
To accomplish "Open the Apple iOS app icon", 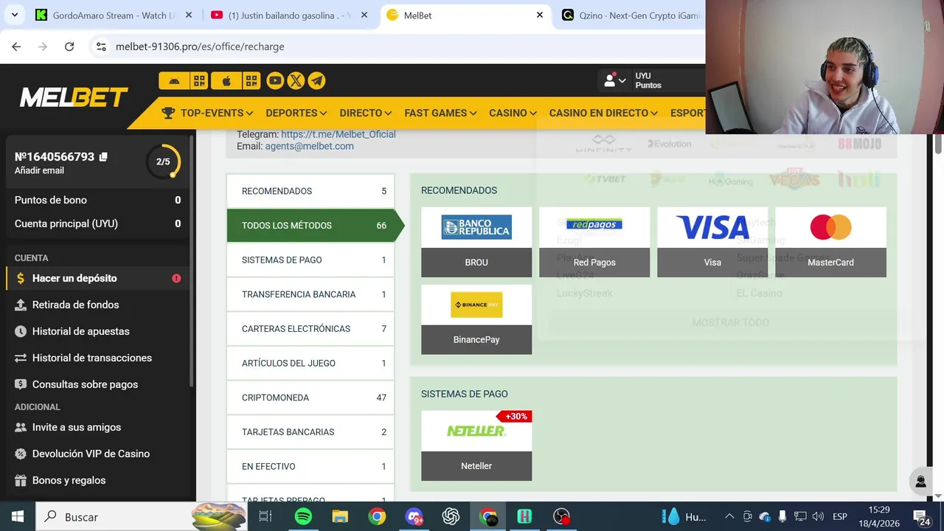I will pyautogui.click(x=226, y=80).
